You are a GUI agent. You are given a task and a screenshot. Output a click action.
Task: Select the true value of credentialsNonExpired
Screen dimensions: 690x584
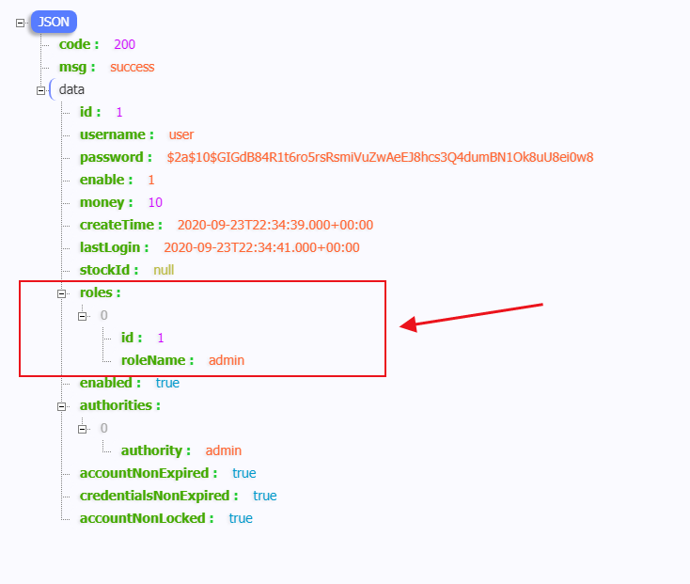pyautogui.click(x=265, y=496)
